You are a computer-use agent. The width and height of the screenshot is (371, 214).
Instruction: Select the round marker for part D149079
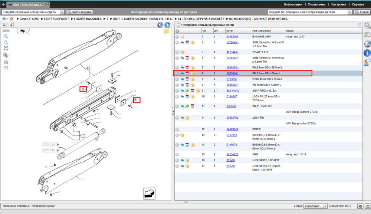point(177,145)
